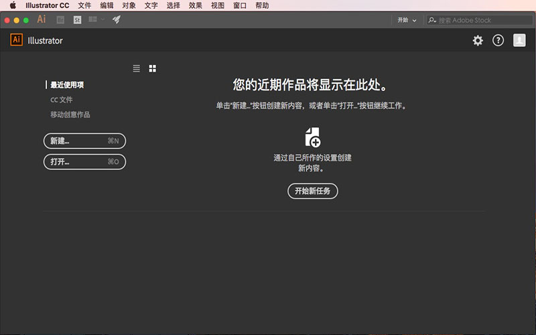Click the 打开... button
The height and width of the screenshot is (335, 536).
point(85,161)
